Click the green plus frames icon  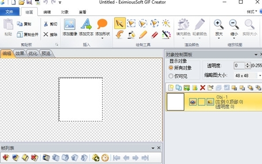96,157
